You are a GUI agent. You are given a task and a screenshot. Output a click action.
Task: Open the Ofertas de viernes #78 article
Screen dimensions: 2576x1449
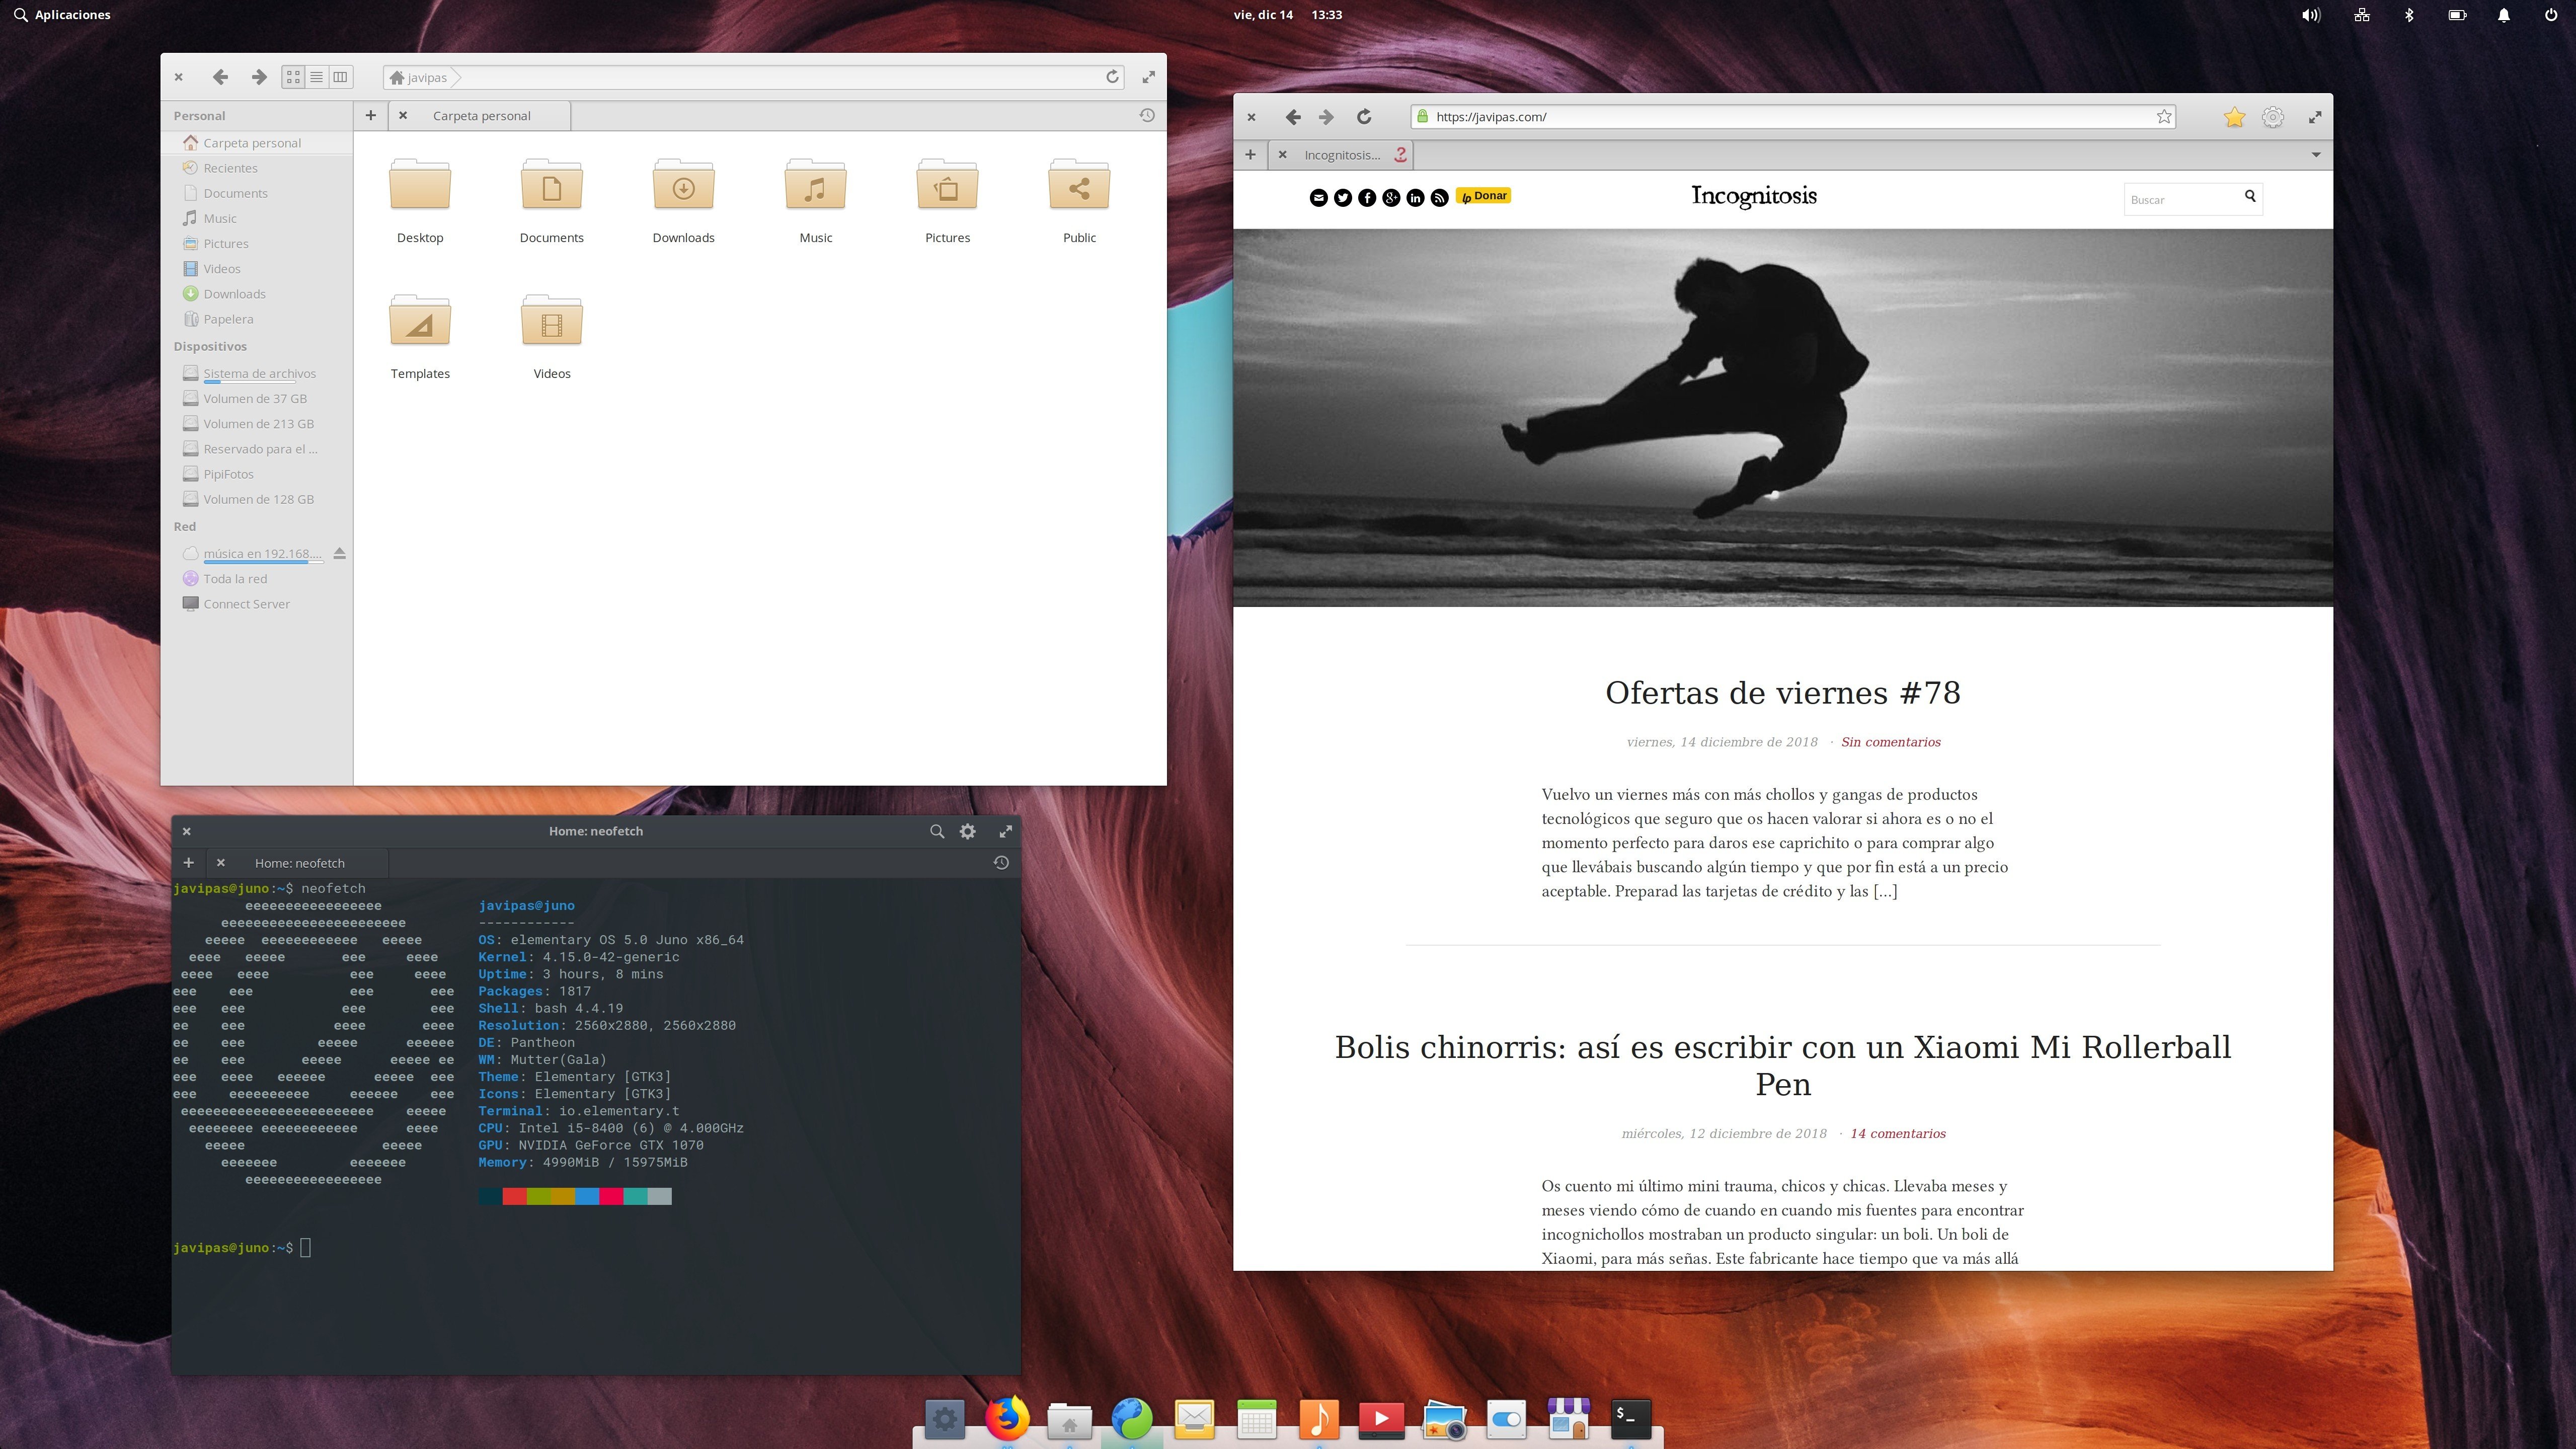1782,693
